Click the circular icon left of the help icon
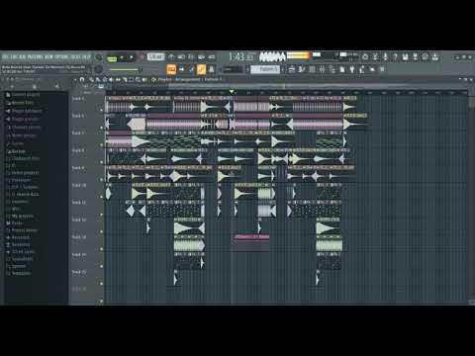Viewport: 475px width, 356px height. coord(365,57)
